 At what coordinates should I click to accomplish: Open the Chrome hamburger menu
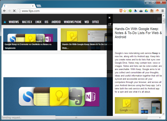(x=162, y=11)
